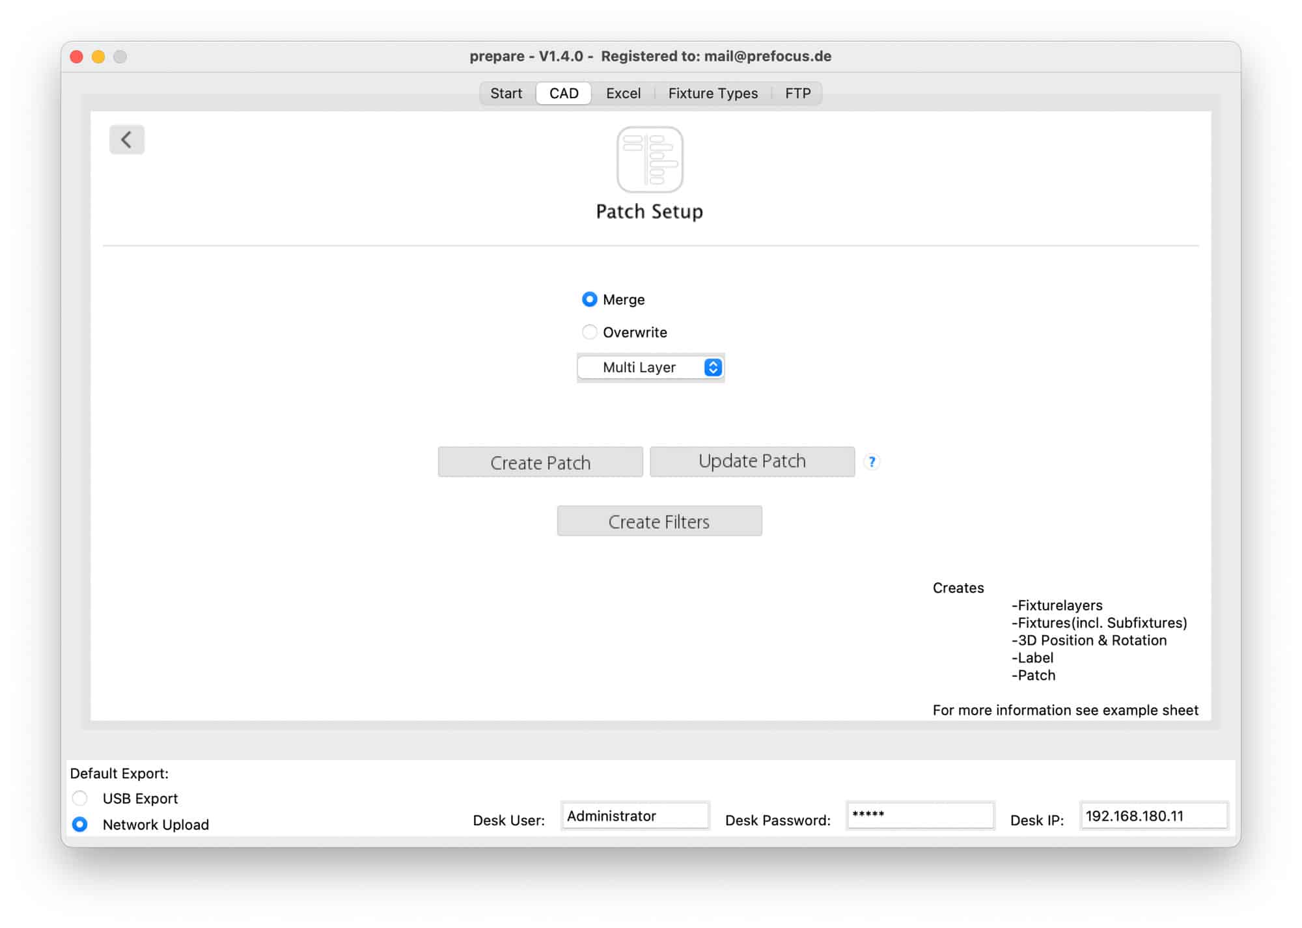This screenshot has width=1302, height=928.
Task: Click the back arrow icon
Action: (x=126, y=139)
